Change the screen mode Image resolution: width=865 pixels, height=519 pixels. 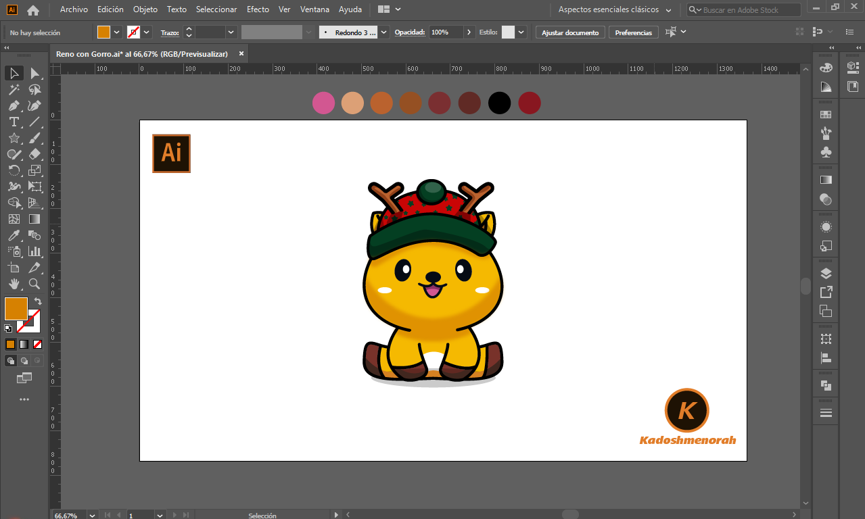(24, 377)
